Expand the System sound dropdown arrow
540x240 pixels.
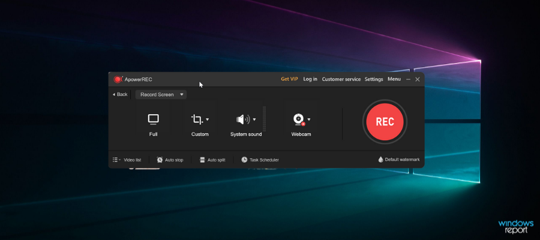254,119
